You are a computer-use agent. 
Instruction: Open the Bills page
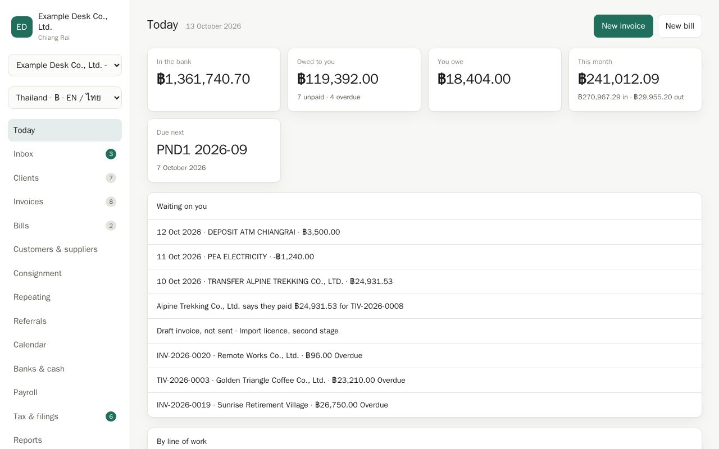pos(65,226)
